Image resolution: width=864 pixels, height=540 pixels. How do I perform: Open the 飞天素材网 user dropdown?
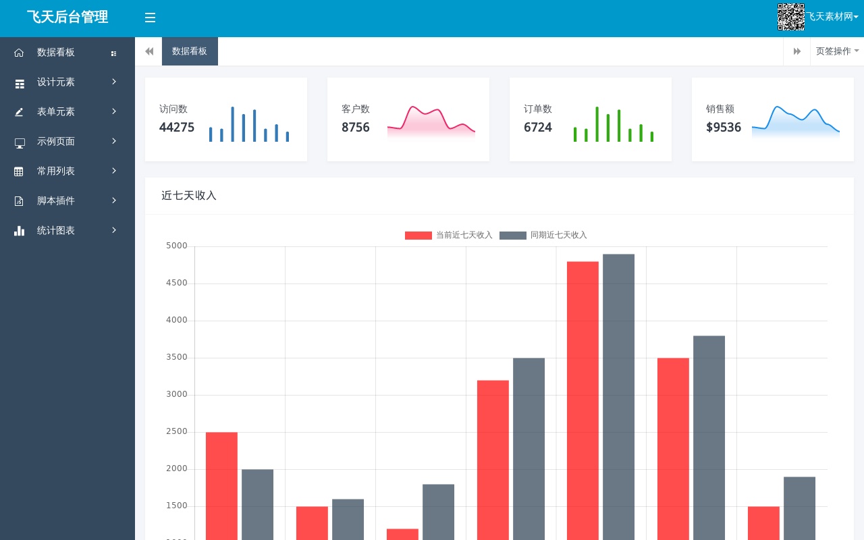833,17
